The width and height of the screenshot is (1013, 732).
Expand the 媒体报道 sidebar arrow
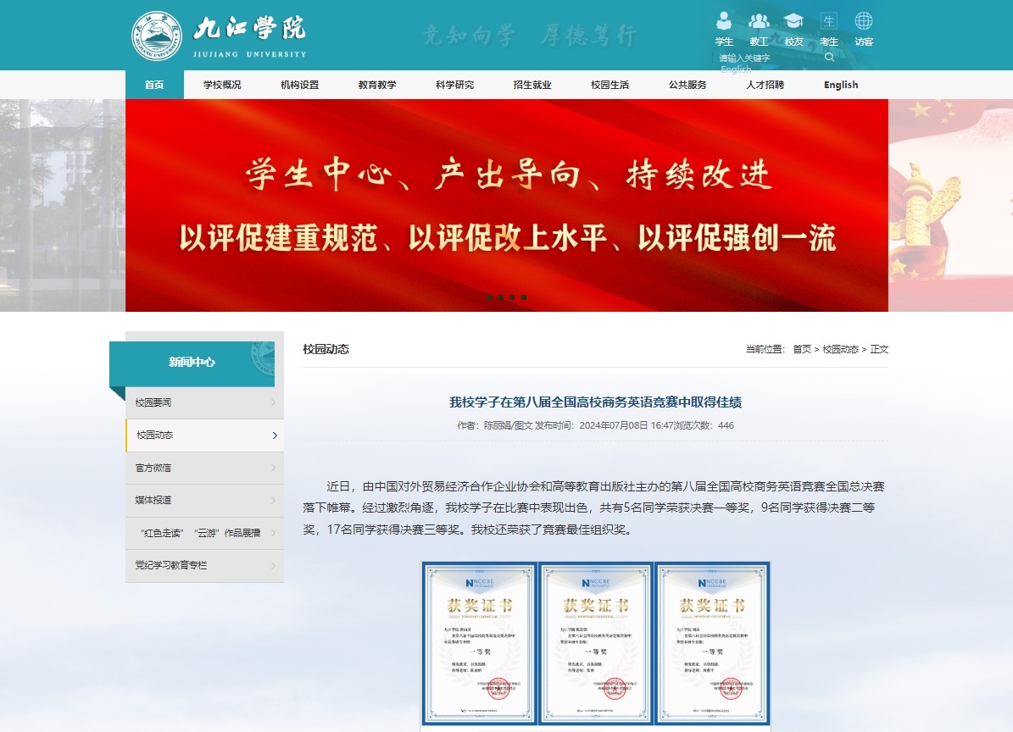(273, 500)
